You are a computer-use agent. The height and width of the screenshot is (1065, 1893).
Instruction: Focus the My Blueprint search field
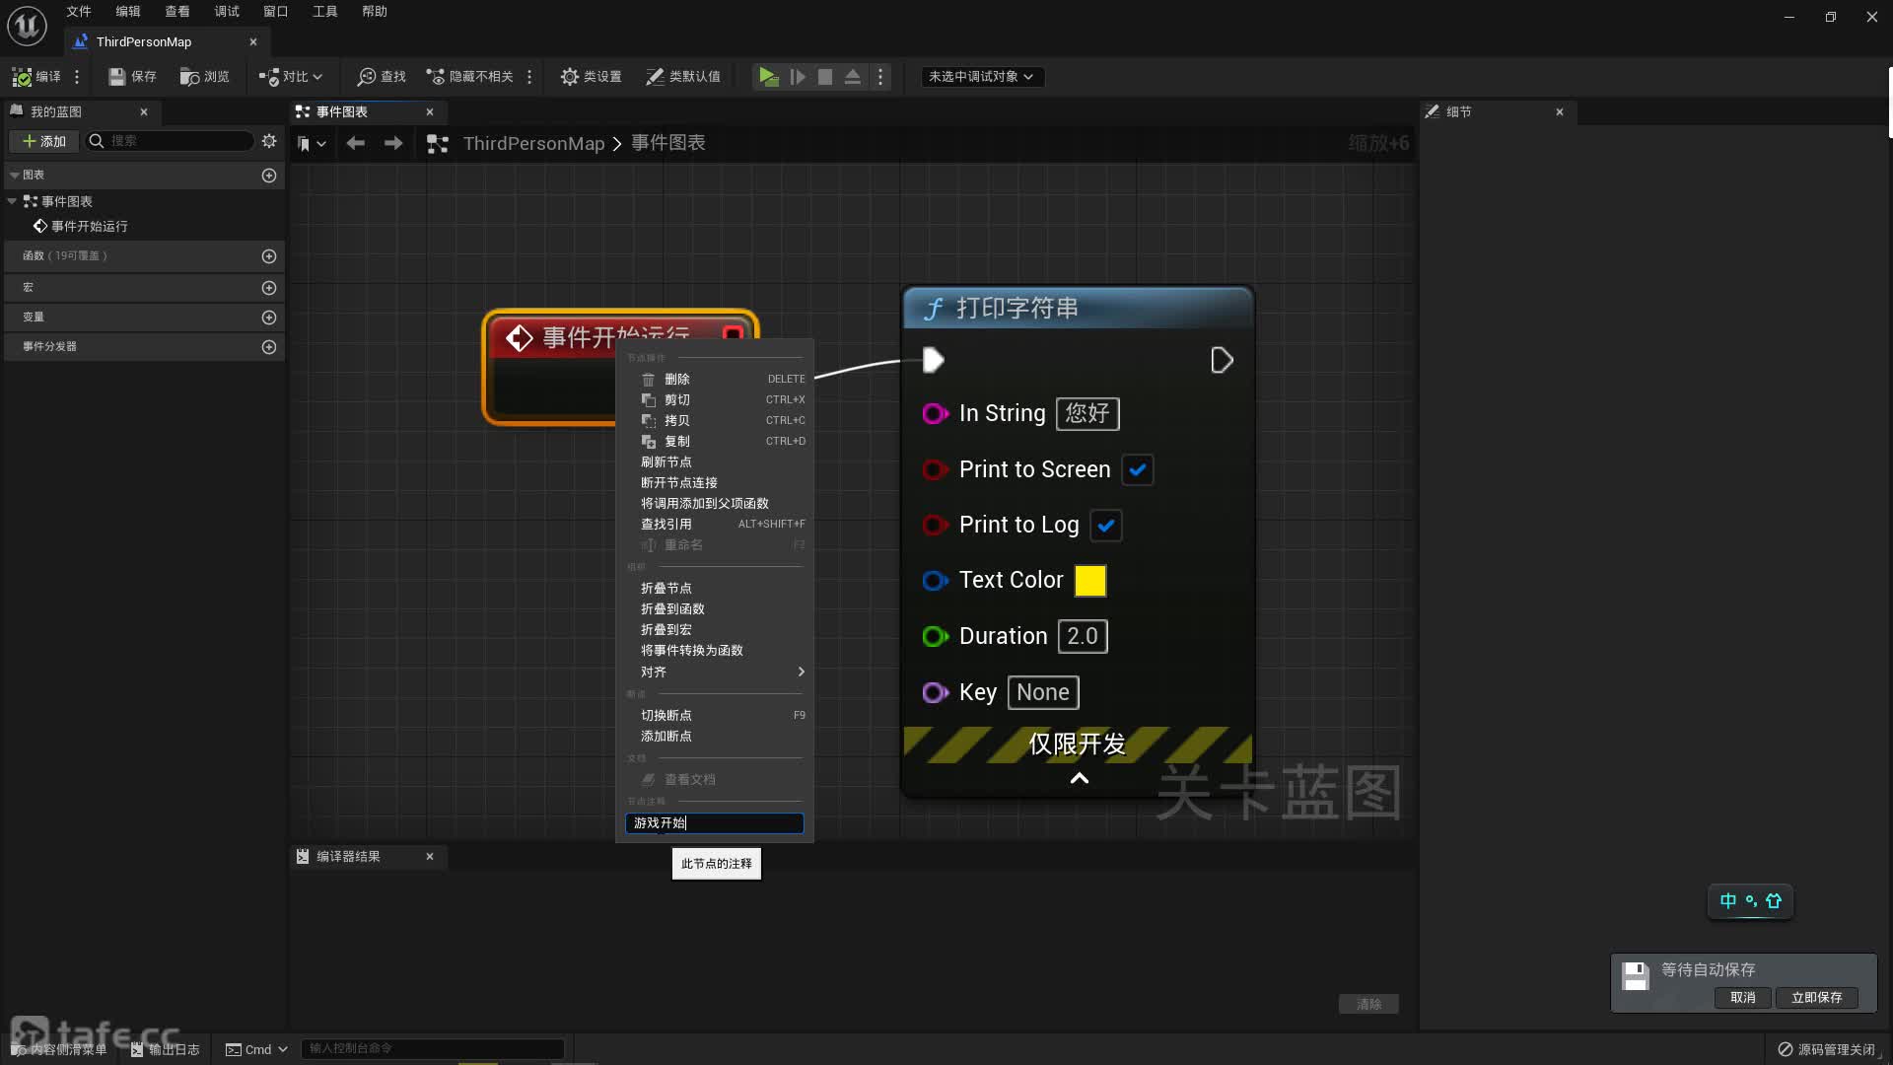[170, 141]
